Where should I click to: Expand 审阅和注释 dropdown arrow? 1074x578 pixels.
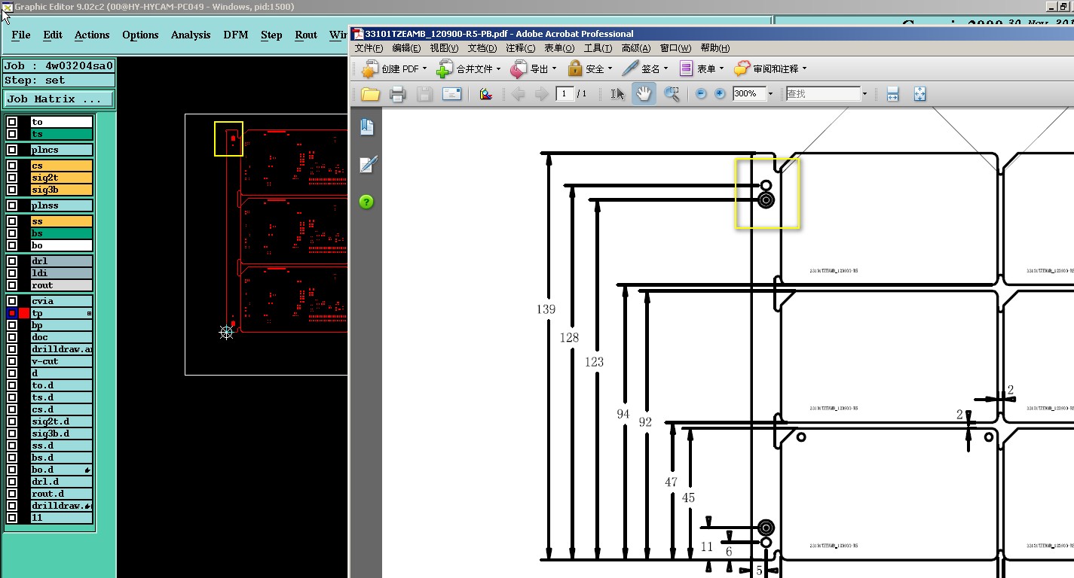pyautogui.click(x=804, y=69)
